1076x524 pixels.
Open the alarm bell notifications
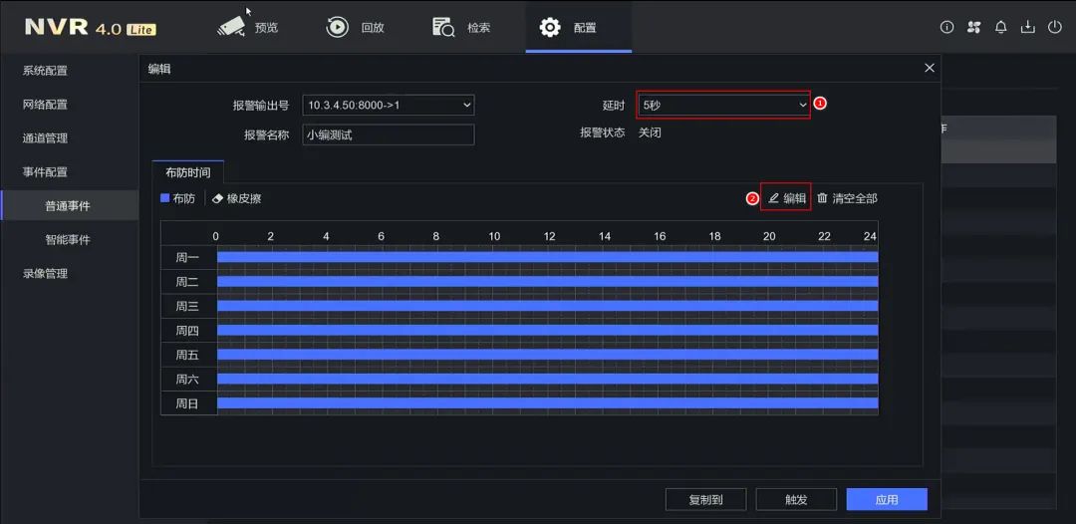[x=1001, y=27]
